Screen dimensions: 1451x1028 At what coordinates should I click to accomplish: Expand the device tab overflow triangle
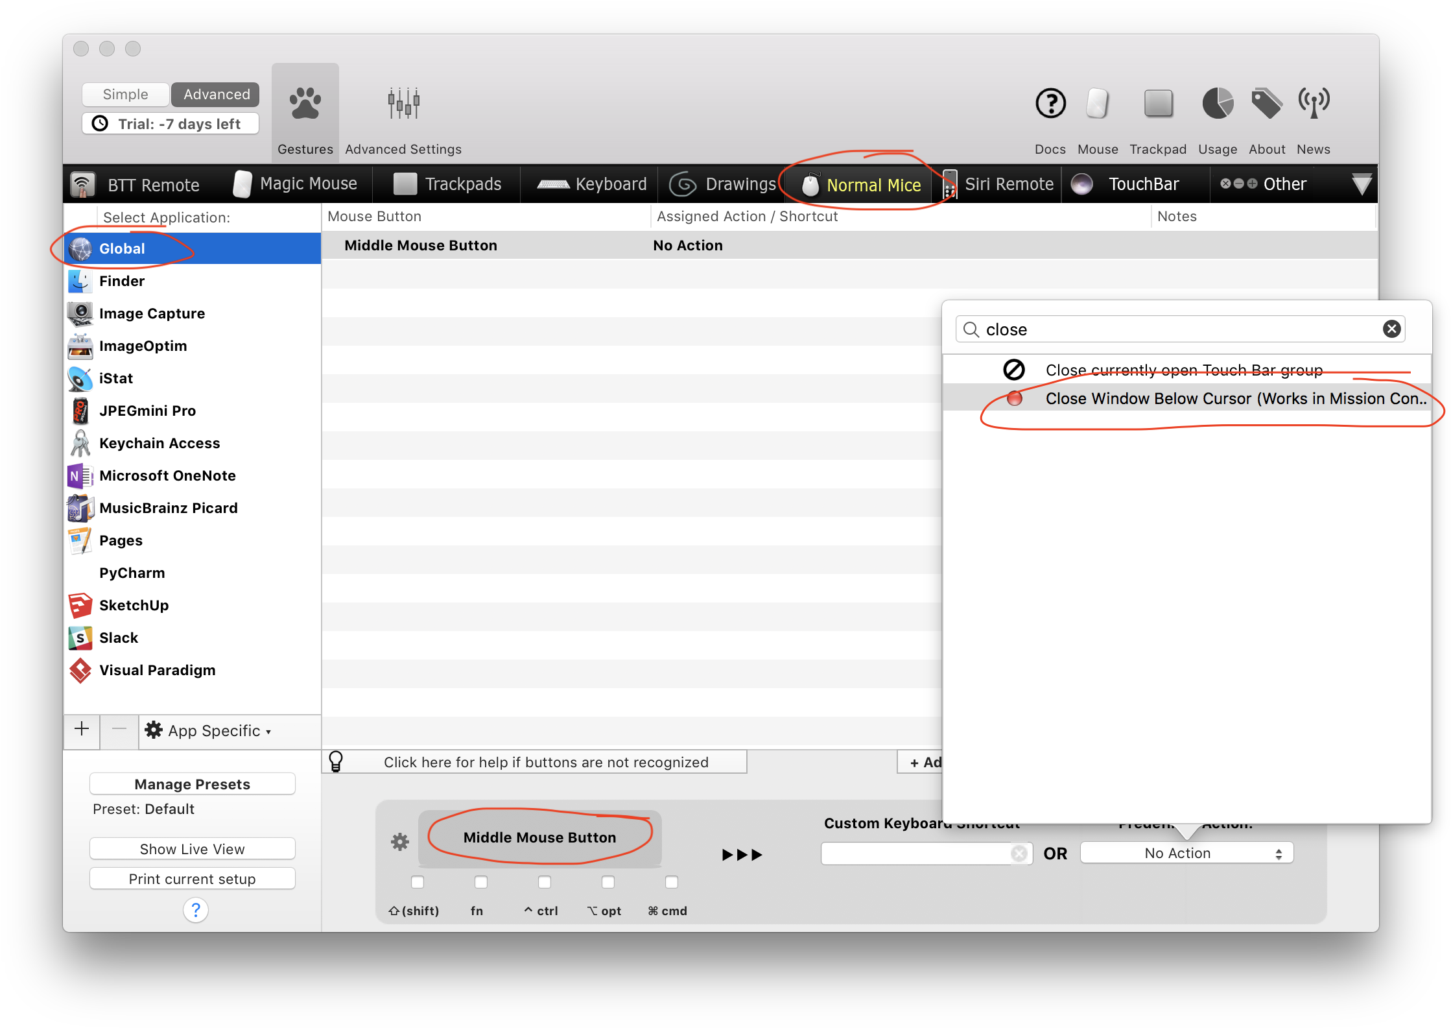click(1362, 184)
